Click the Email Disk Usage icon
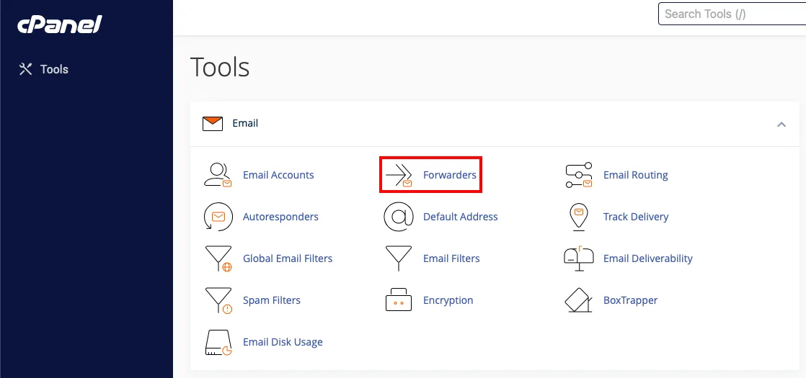This screenshot has height=378, width=806. click(x=218, y=342)
